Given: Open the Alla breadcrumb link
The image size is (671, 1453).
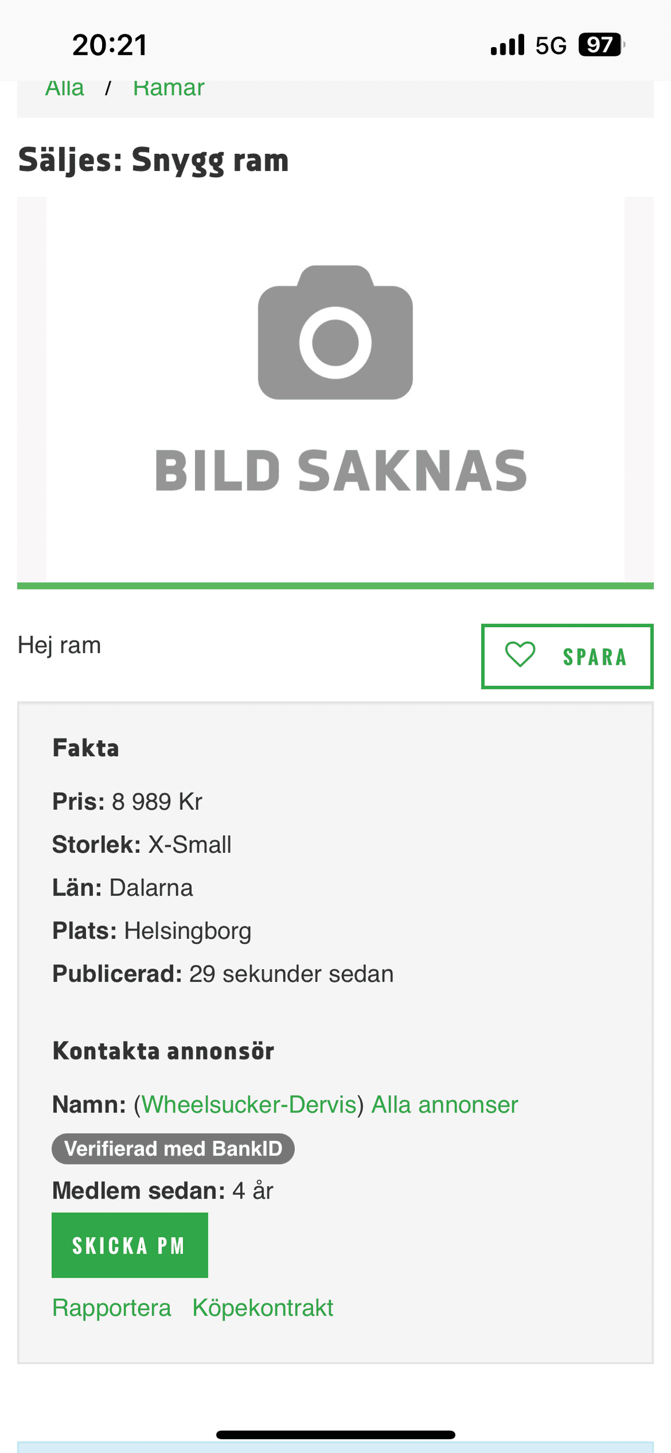Looking at the screenshot, I should (x=64, y=89).
